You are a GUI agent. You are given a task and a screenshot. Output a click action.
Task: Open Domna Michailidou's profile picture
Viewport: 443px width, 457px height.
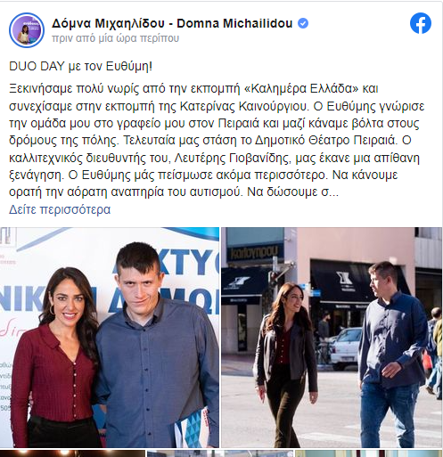[x=27, y=30]
